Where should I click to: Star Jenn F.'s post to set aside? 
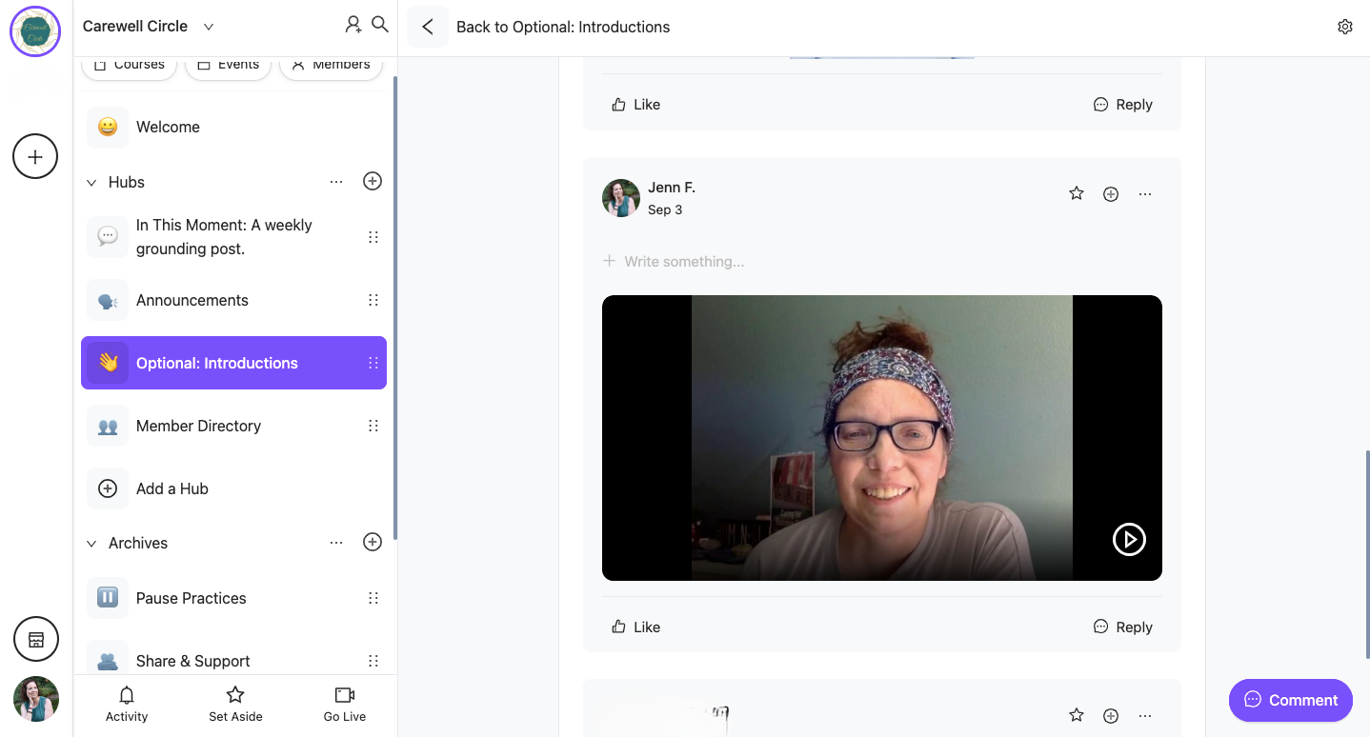coord(1077,194)
